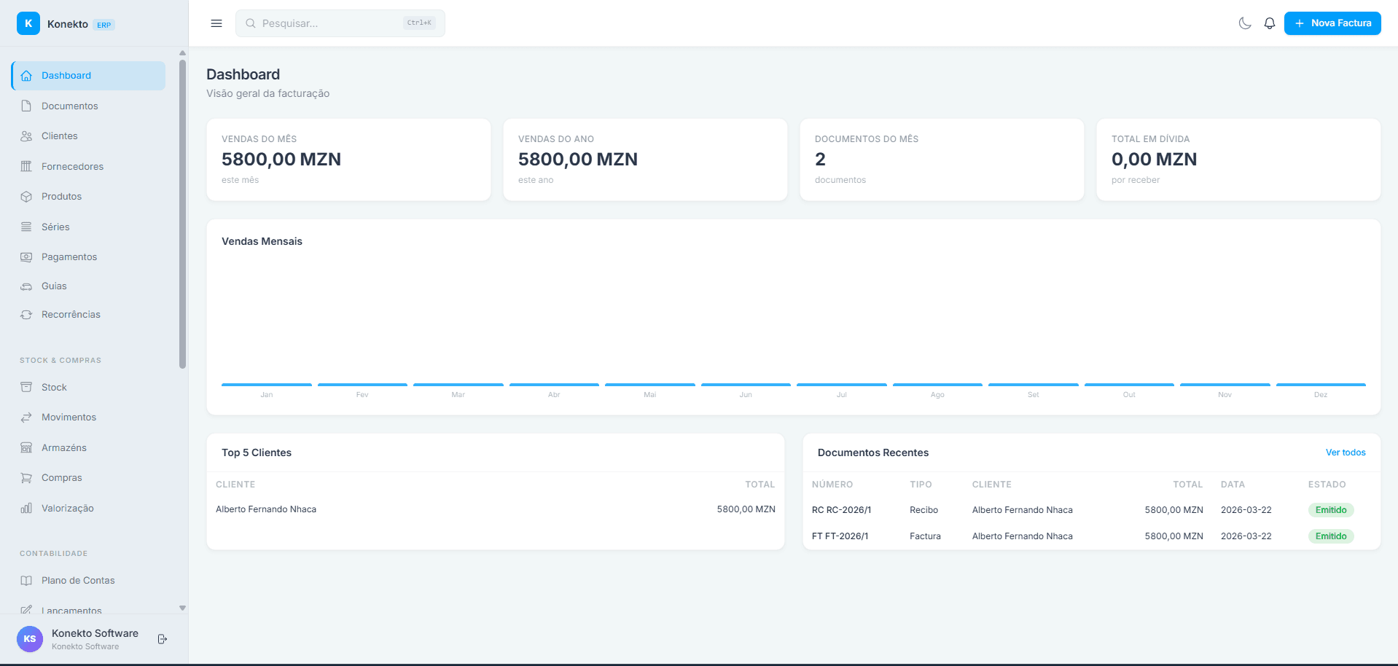Click Alberto Fernando Nhaca in Top 5 Clientes

[266, 509]
